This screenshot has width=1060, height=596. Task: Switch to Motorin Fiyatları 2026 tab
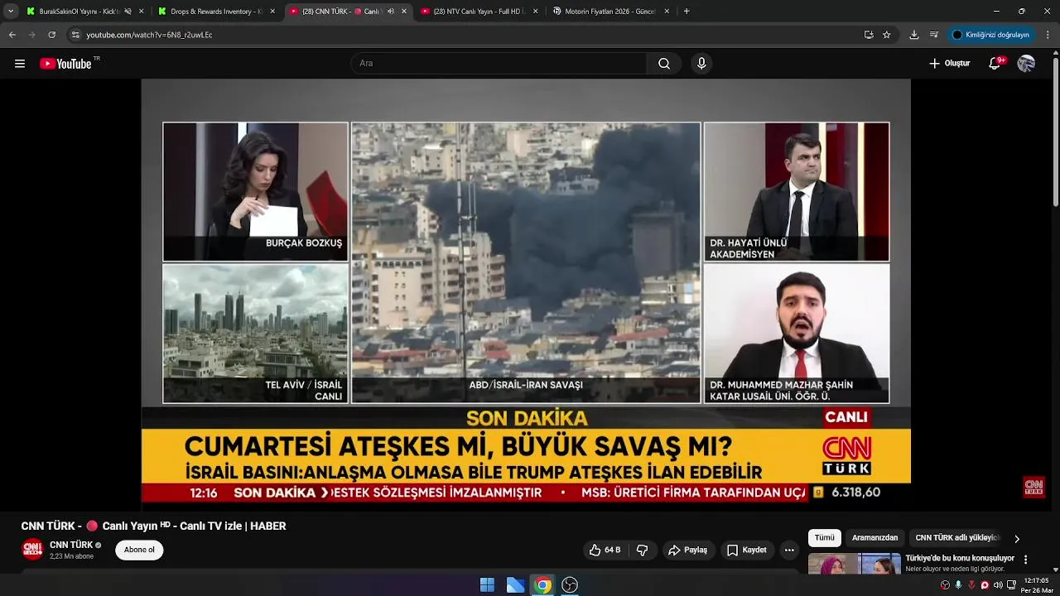pos(611,12)
